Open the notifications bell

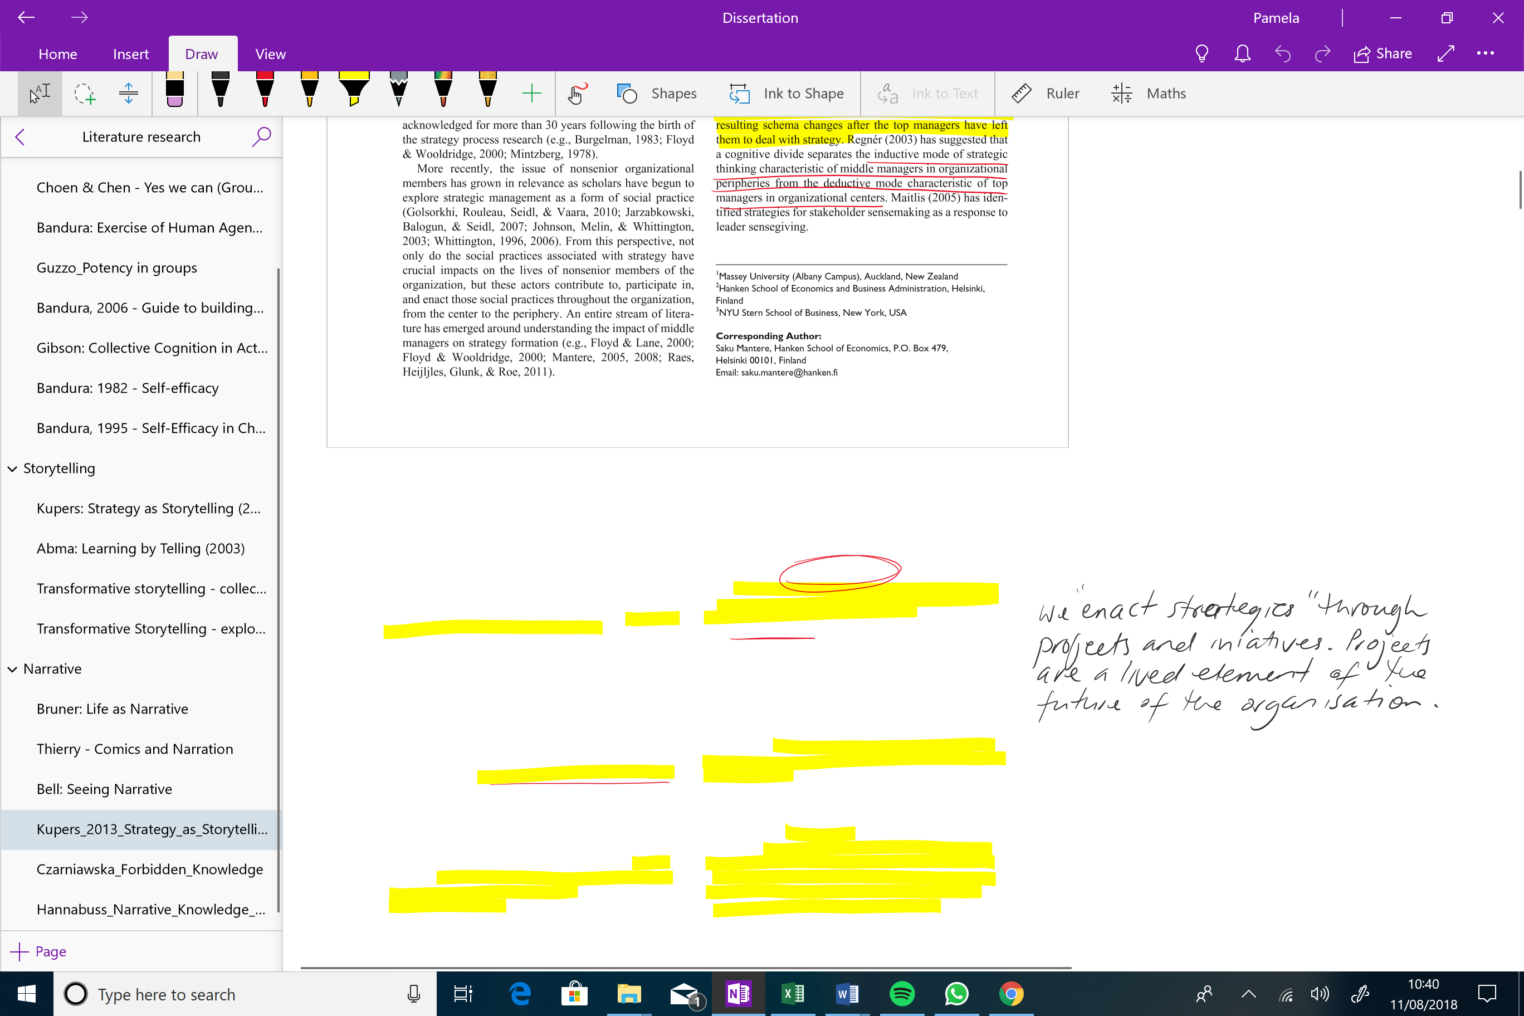click(1242, 54)
